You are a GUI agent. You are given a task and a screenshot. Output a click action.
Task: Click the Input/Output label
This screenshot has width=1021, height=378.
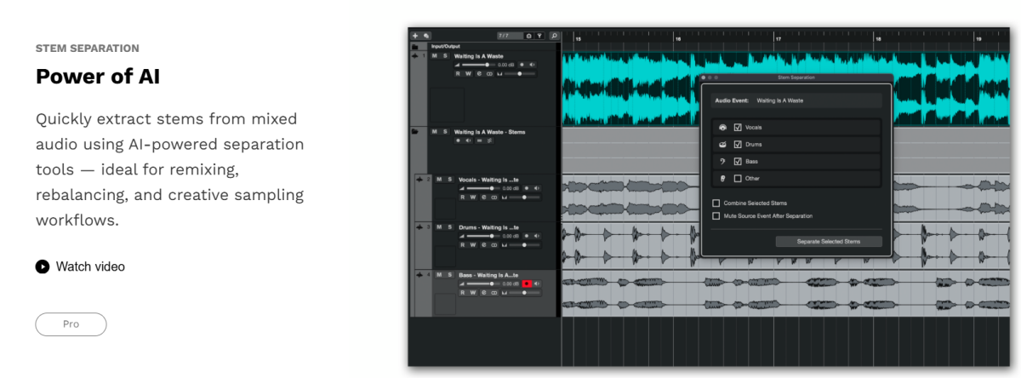[x=446, y=46]
